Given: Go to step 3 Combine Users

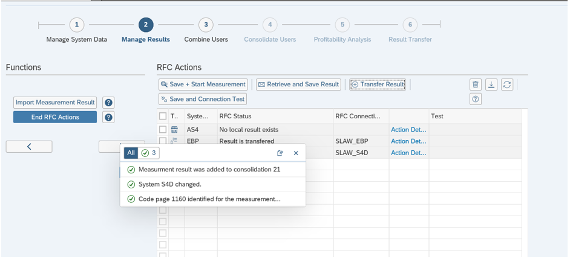Looking at the screenshot, I should [x=206, y=25].
